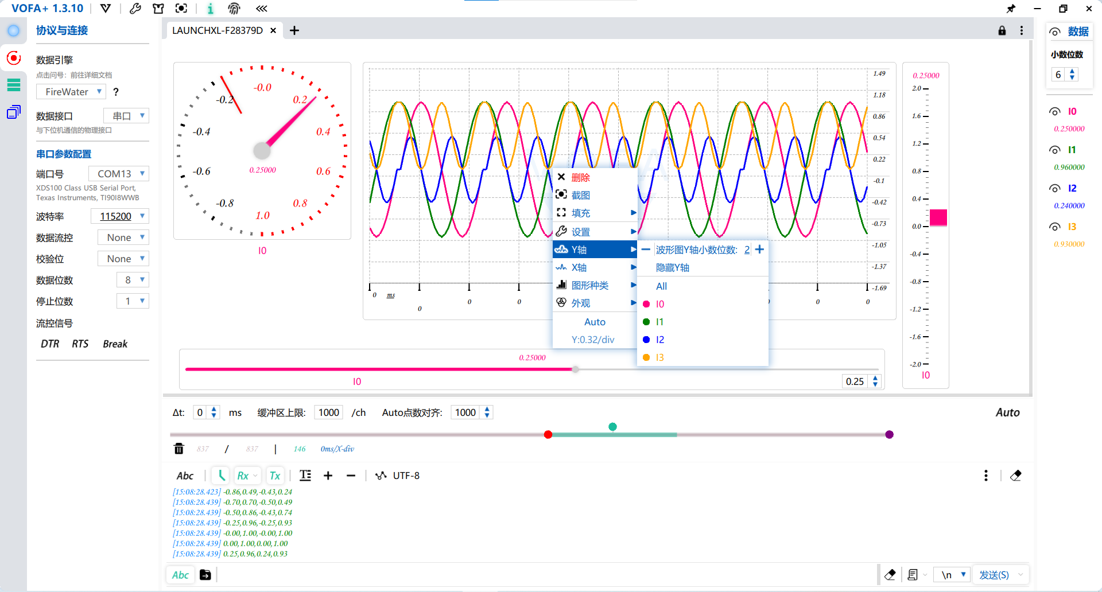The width and height of the screenshot is (1102, 592).
Task: Choose 隐藏Y轴 in the submenu
Action: coord(673,268)
